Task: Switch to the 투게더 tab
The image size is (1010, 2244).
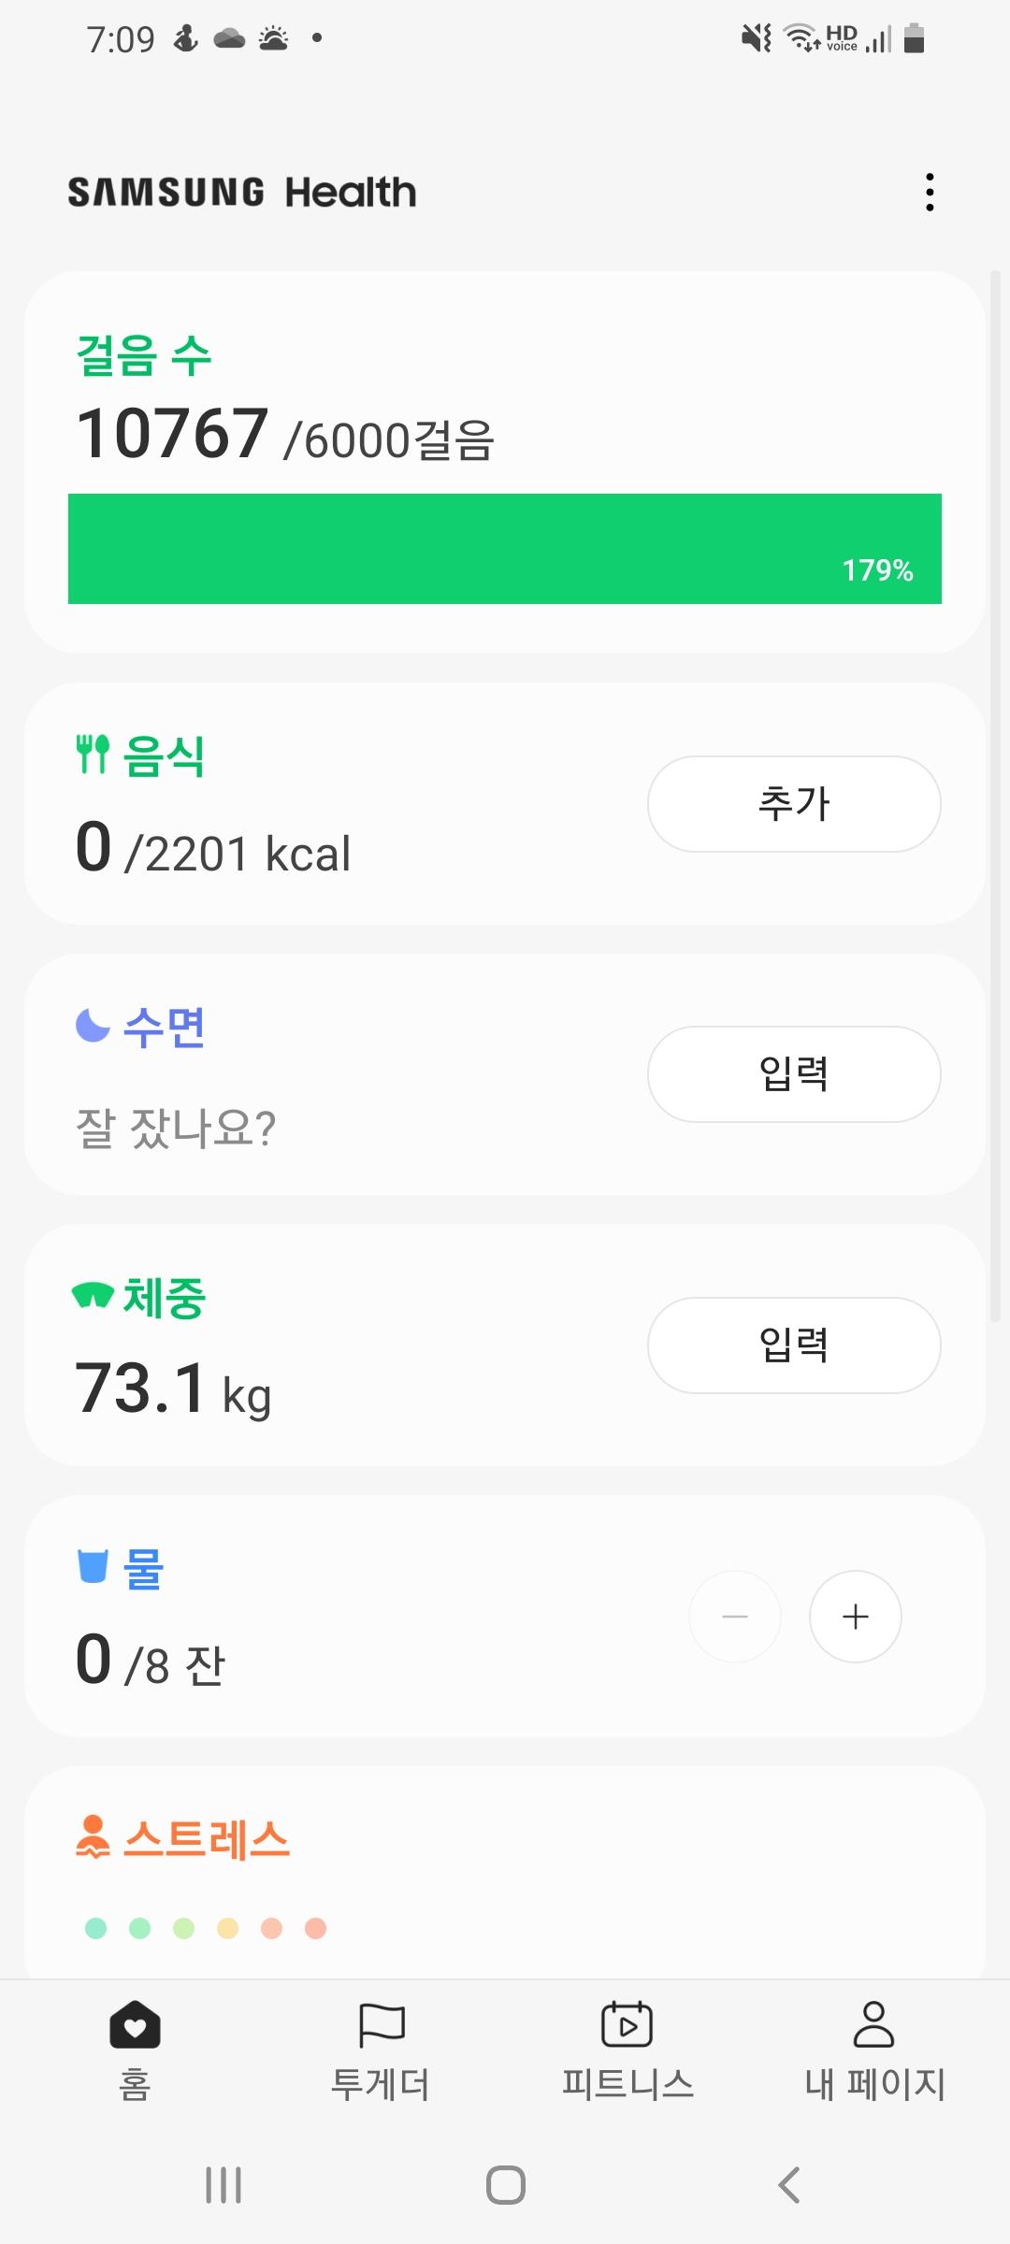Action: pos(381,2048)
